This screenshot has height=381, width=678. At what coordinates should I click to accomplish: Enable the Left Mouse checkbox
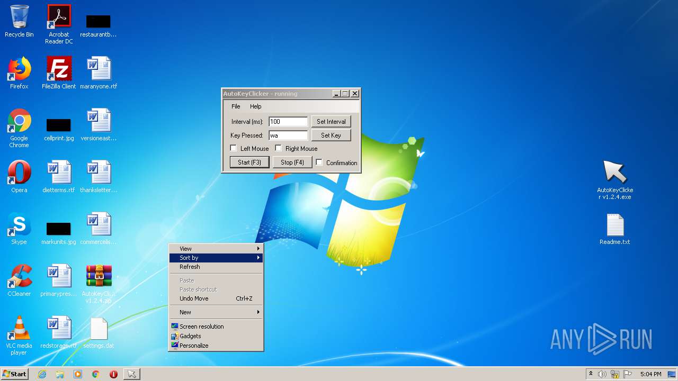coord(234,148)
